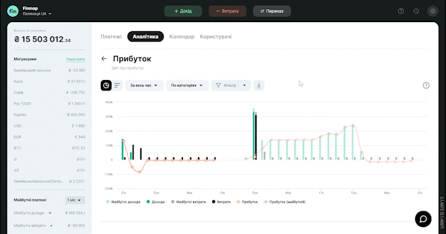Toggle Майбутні витрати legend series
Image resolution: width=446 pixels, height=234 pixels.
pyautogui.click(x=188, y=202)
